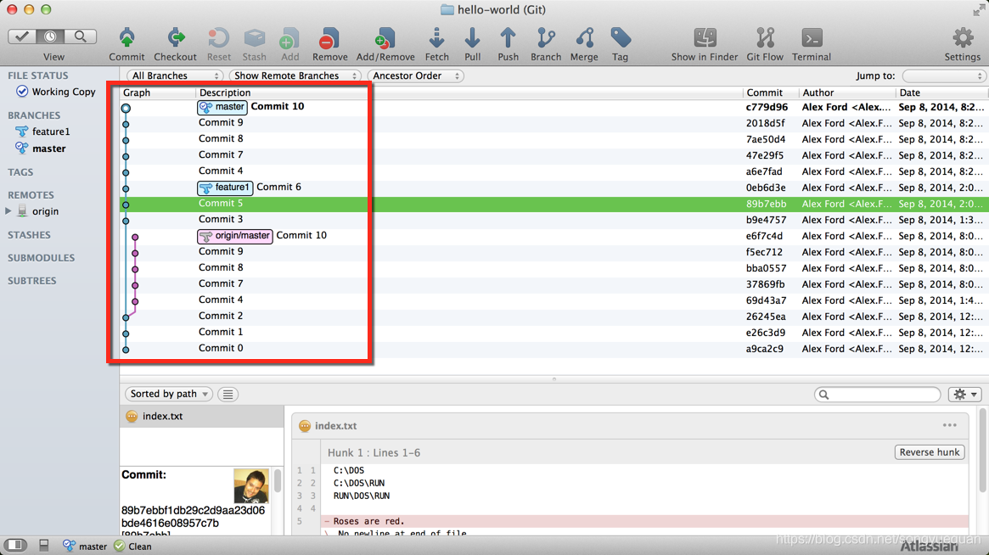Expand the origin remote in sidebar
The width and height of the screenshot is (989, 555).
8,211
